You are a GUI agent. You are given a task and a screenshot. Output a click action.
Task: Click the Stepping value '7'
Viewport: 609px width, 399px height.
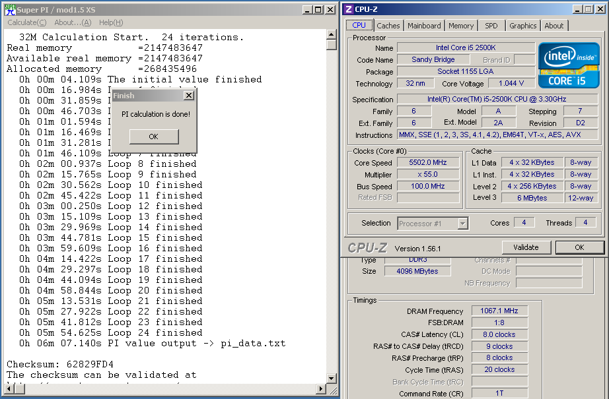[580, 111]
